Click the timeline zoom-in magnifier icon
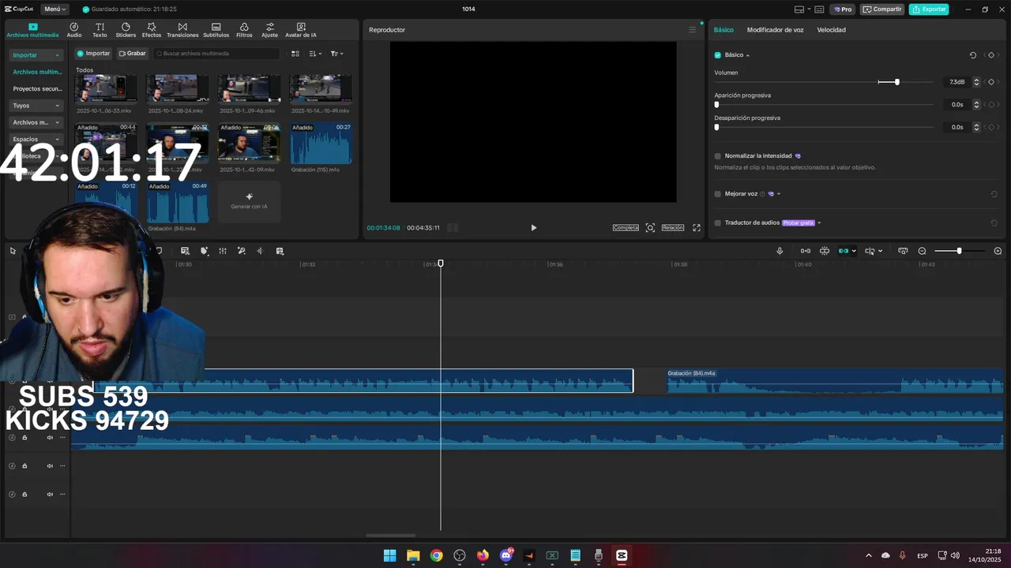1011x568 pixels. [x=998, y=251]
